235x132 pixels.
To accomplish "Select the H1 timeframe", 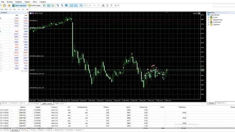I will 10,9.
